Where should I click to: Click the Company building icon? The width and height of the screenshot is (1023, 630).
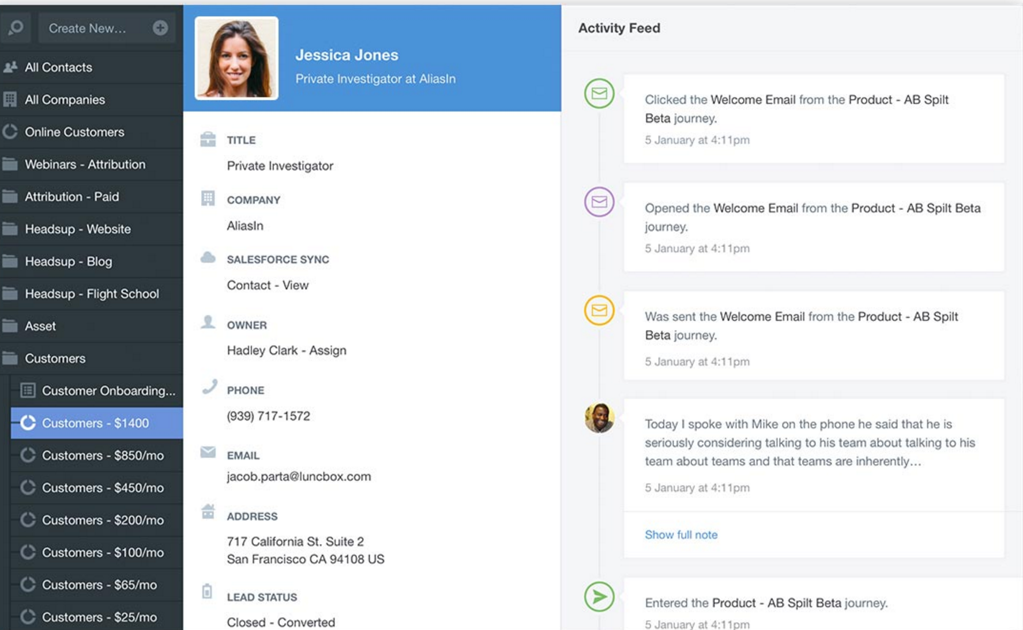[208, 198]
